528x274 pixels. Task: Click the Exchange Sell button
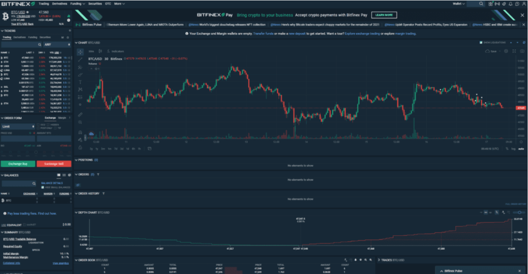pyautogui.click(x=54, y=164)
